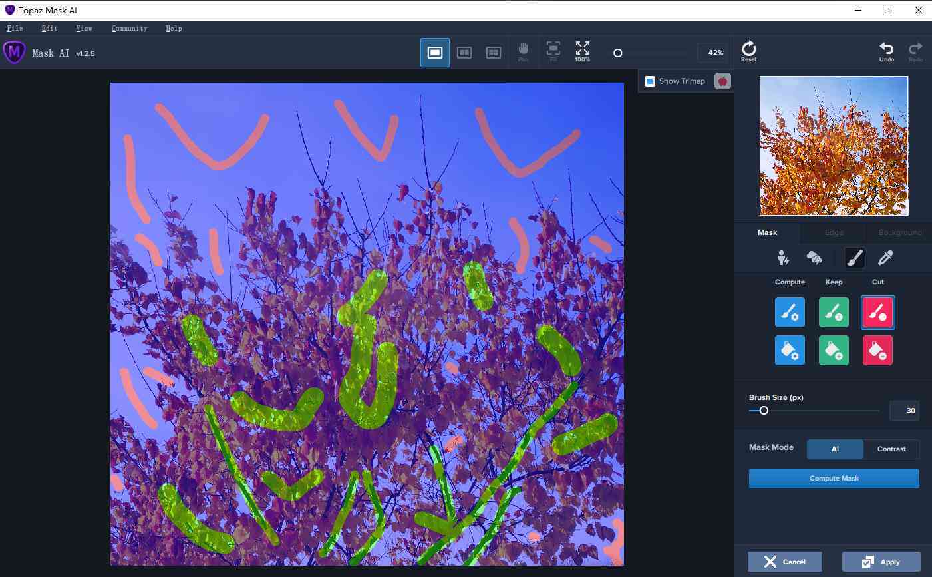Click the Cut column label

(877, 282)
